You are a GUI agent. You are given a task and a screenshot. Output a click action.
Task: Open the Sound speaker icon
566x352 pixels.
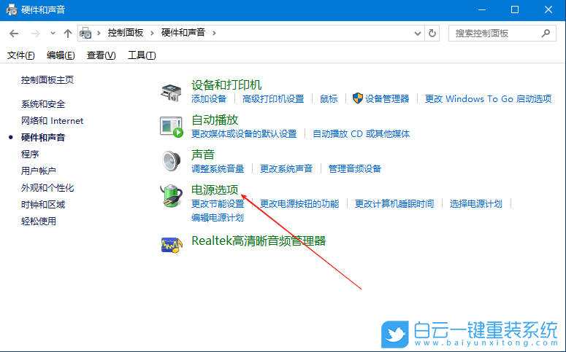click(171, 161)
